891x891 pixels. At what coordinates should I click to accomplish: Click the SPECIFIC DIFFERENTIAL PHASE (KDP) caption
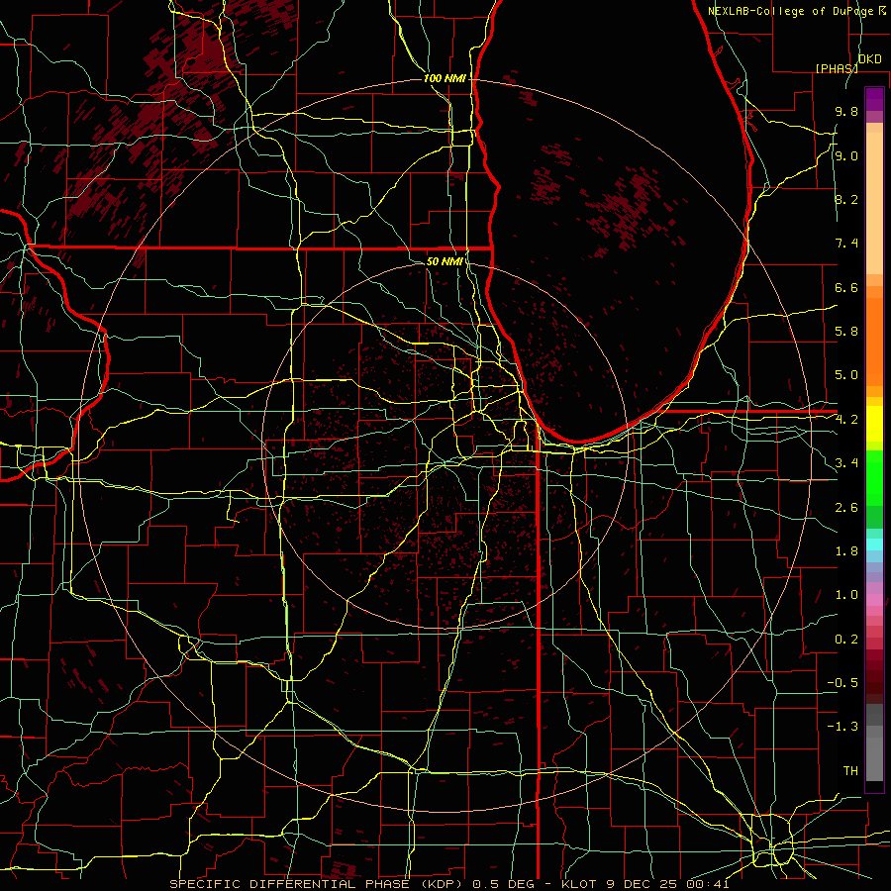point(318,884)
